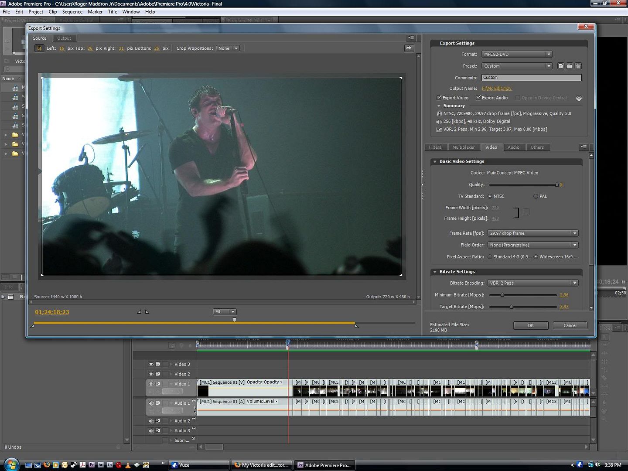The width and height of the screenshot is (628, 471).
Task: Click the import preset folder icon
Action: [x=570, y=66]
